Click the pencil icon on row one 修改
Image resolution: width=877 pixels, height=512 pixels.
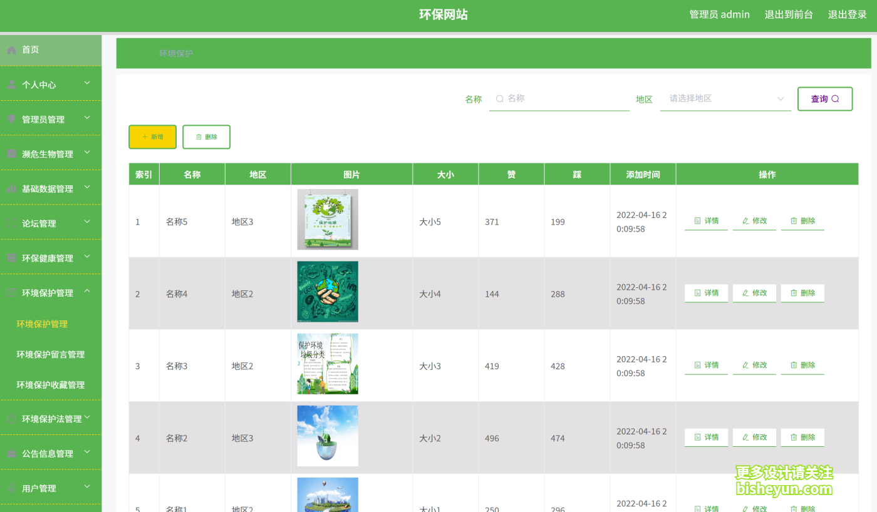click(x=745, y=220)
